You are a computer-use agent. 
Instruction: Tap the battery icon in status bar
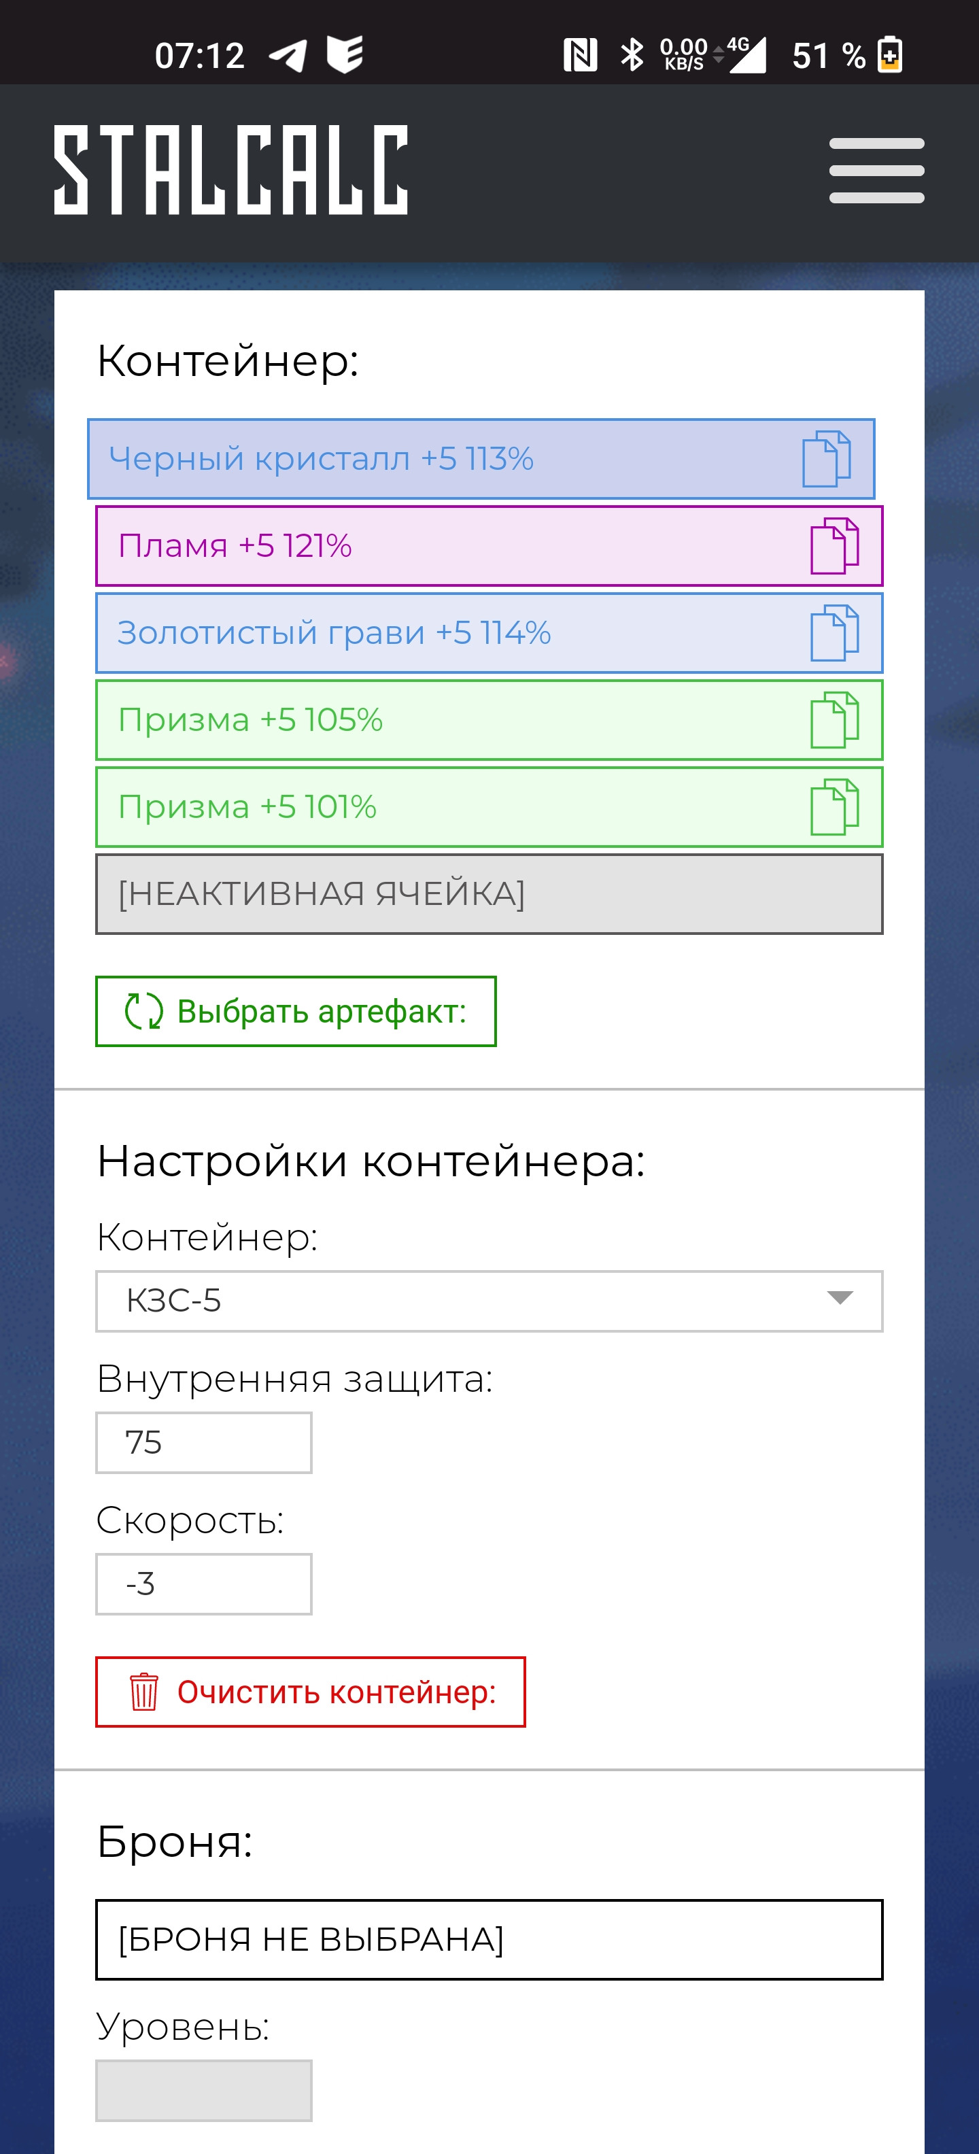pyautogui.click(x=889, y=55)
